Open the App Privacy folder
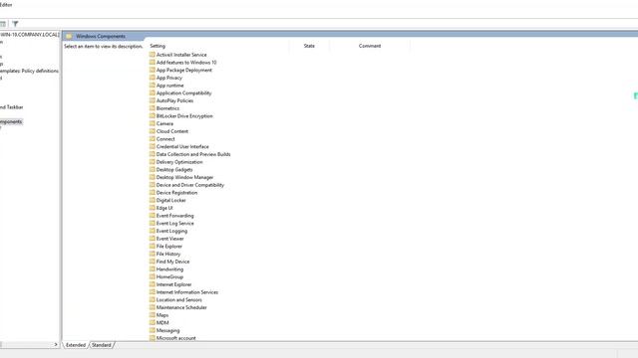 [x=165, y=78]
